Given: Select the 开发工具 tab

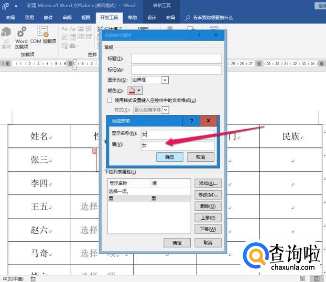Looking at the screenshot, I should click(x=109, y=18).
